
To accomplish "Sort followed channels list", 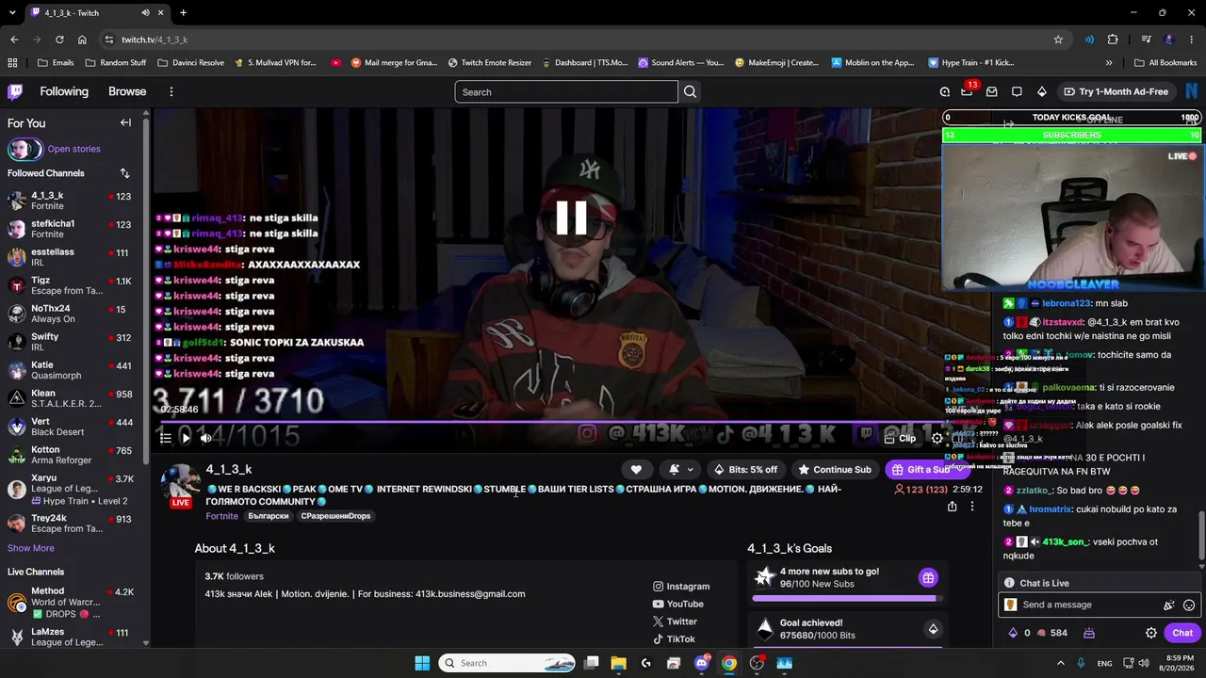I will point(124,173).
